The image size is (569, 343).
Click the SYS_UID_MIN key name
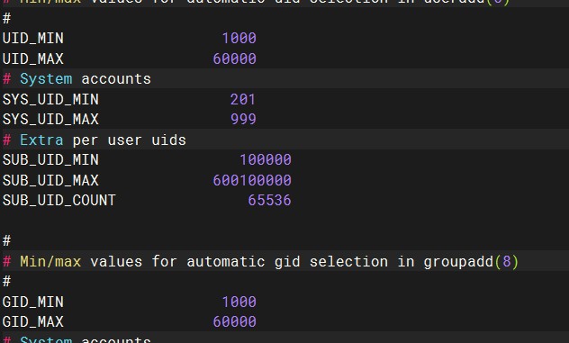(x=50, y=99)
